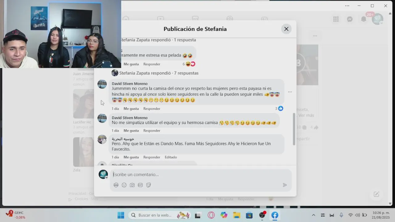Add a GIF to the comment

pos(140,185)
